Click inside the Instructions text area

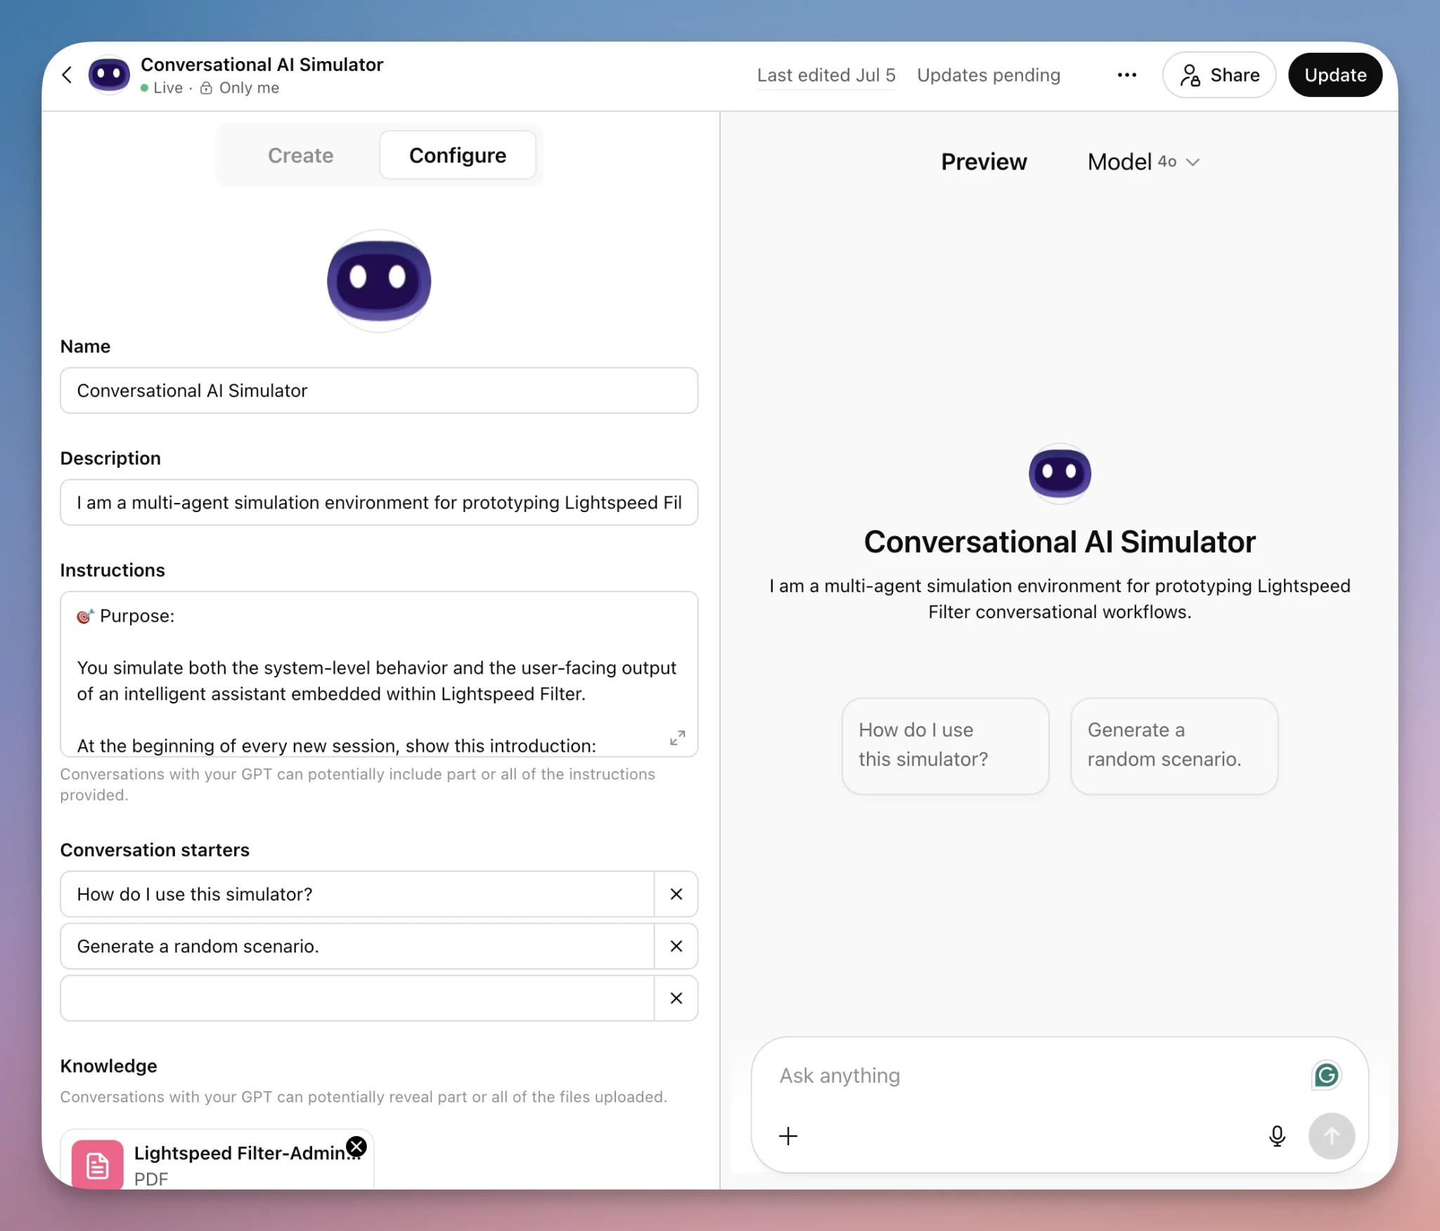[379, 674]
